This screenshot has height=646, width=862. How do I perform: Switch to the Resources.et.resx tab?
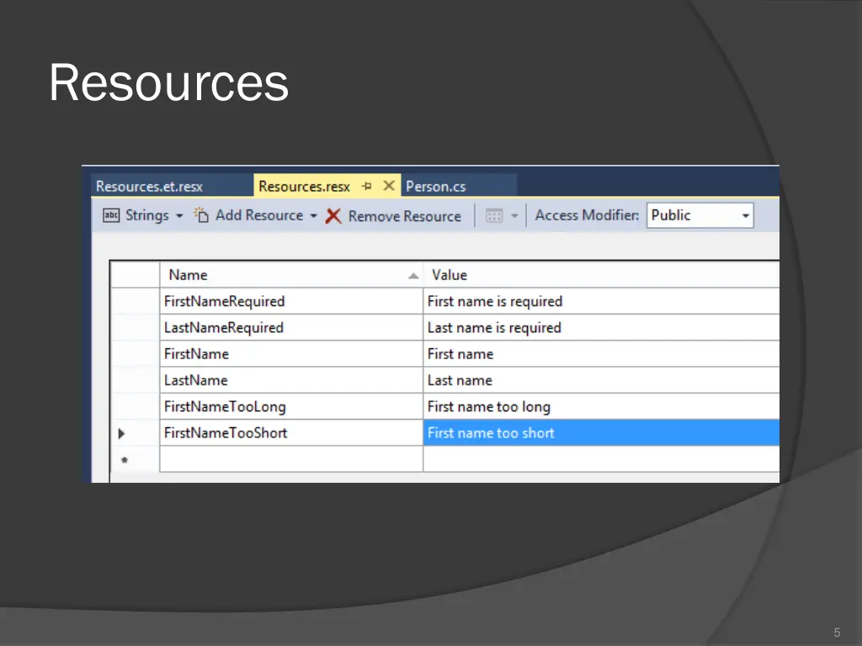(150, 185)
